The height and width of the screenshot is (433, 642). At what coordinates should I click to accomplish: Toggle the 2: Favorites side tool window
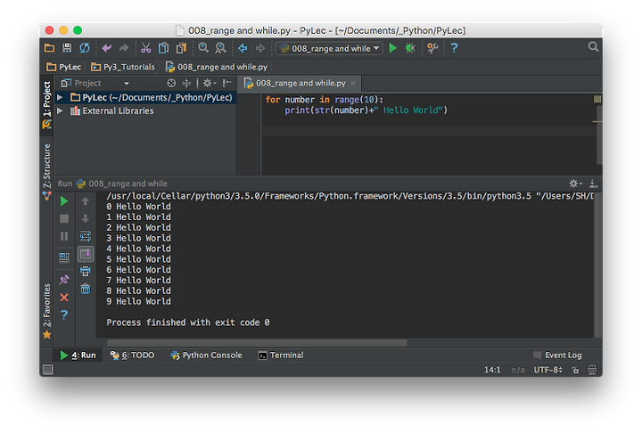pyautogui.click(x=47, y=311)
